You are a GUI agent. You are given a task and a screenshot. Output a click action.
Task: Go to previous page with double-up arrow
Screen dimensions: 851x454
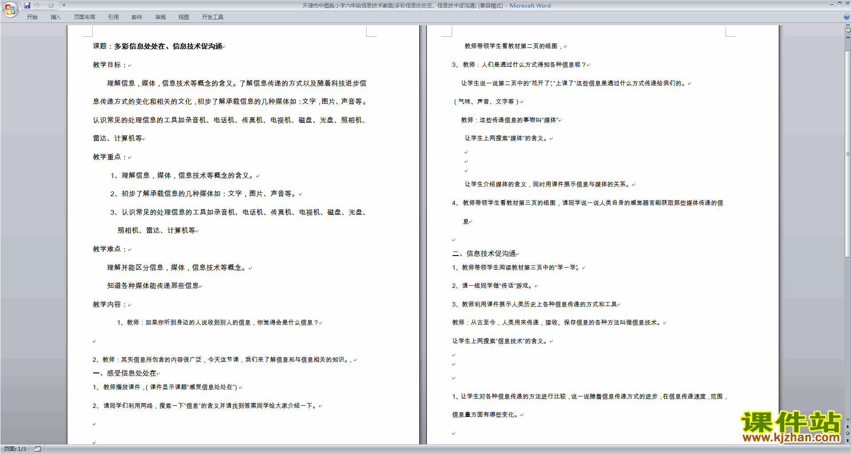848,427
